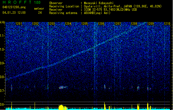
Task: Click the version number 1.0.0
Action: coord(37,2)
